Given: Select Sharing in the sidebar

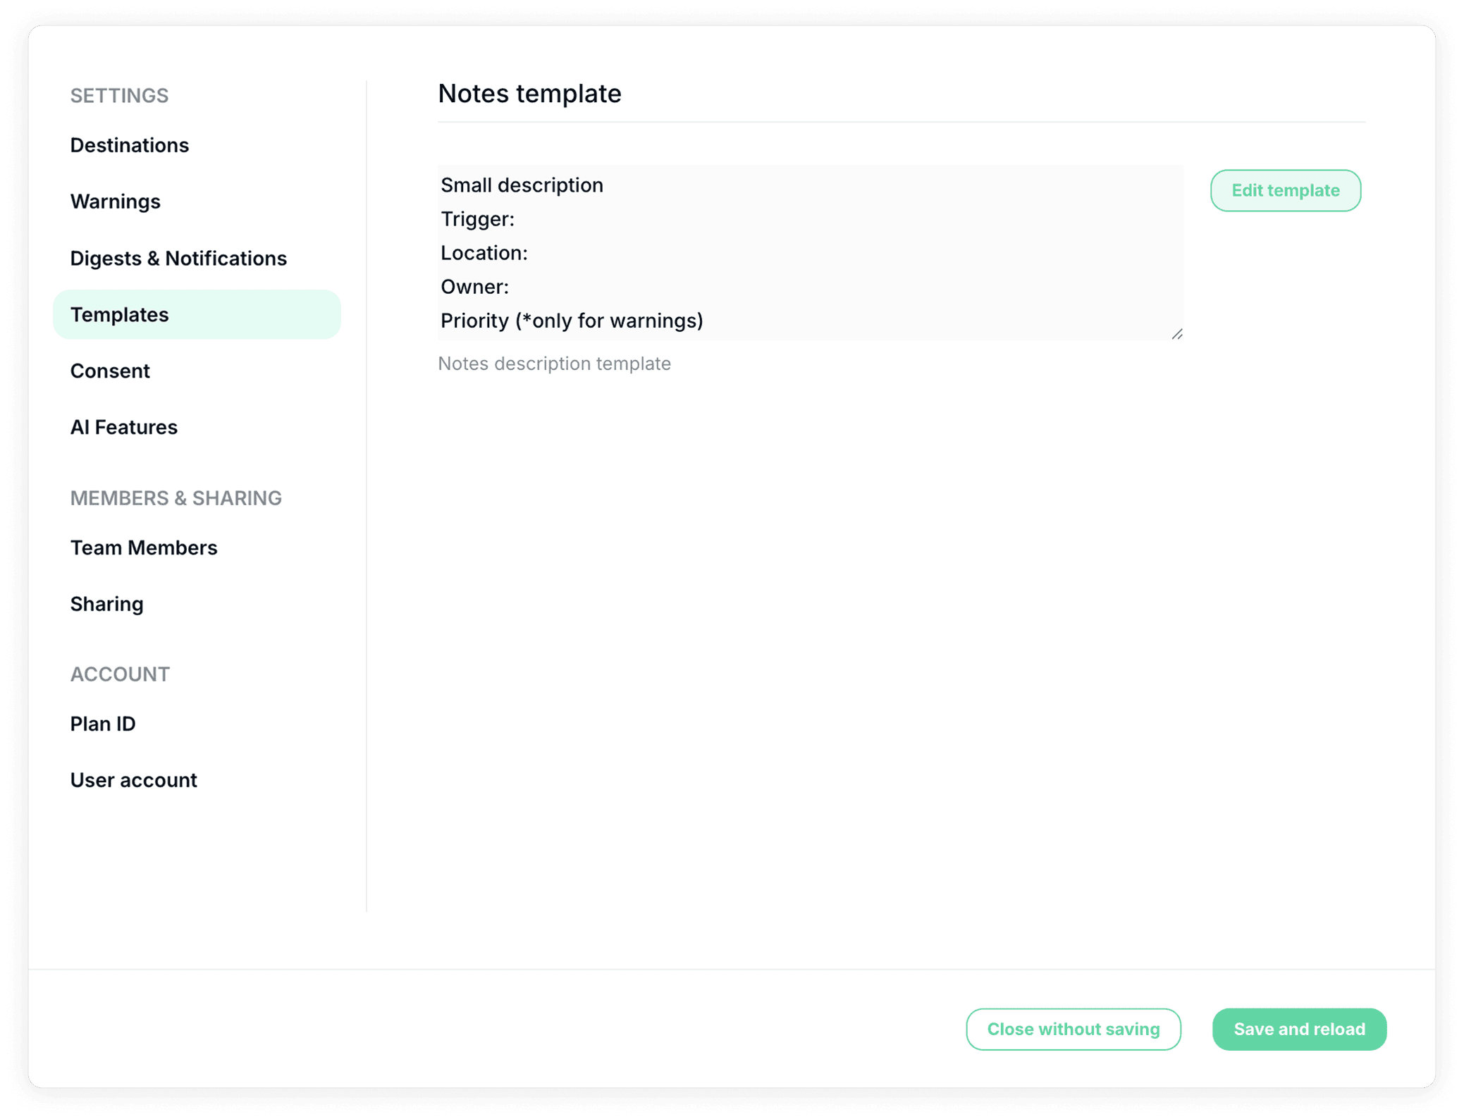Looking at the screenshot, I should point(107,604).
